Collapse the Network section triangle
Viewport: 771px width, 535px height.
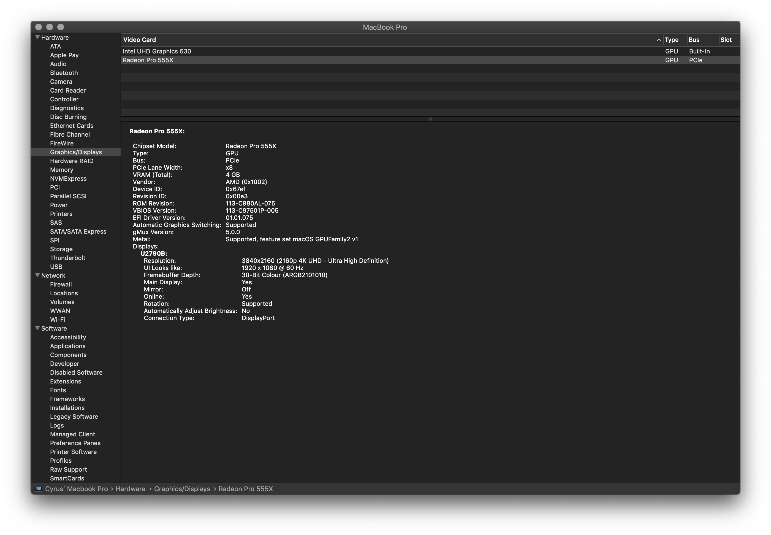click(37, 275)
